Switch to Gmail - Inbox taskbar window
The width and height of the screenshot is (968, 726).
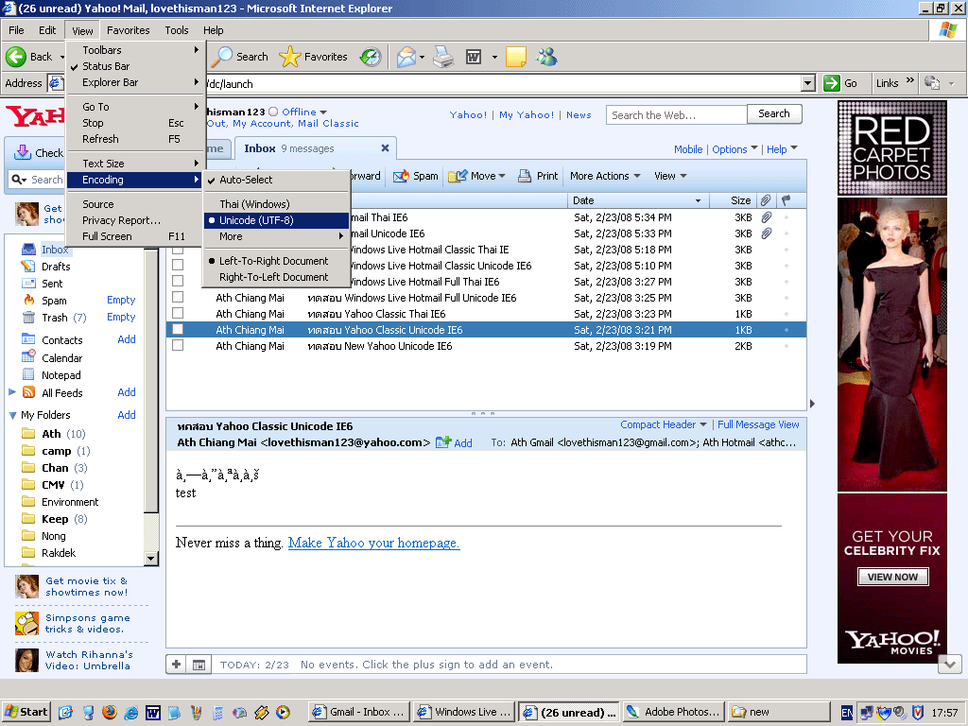point(358,712)
